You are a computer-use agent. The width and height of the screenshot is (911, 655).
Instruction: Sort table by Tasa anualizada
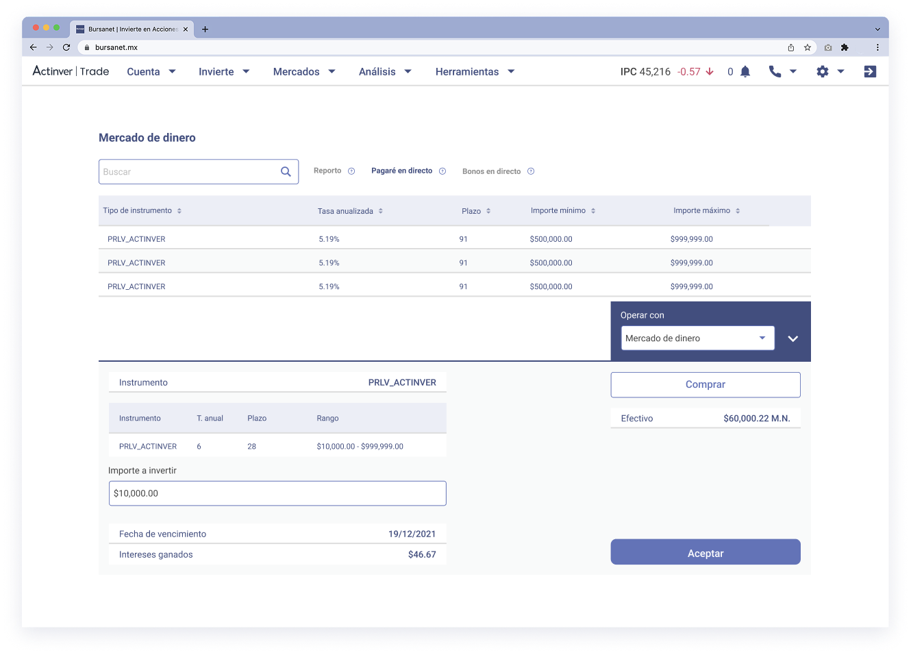(380, 211)
